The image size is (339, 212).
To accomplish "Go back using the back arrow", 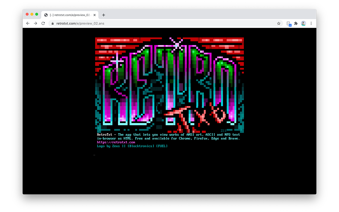I will pos(28,23).
